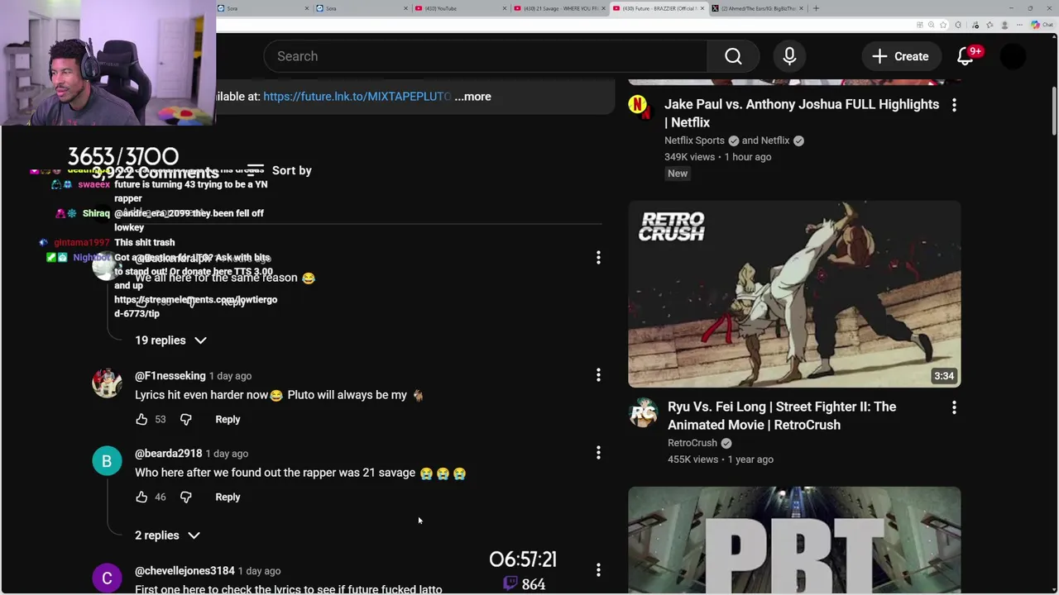The width and height of the screenshot is (1059, 595).
Task: Click "455K views" under RetroCrush video
Action: 692,459
